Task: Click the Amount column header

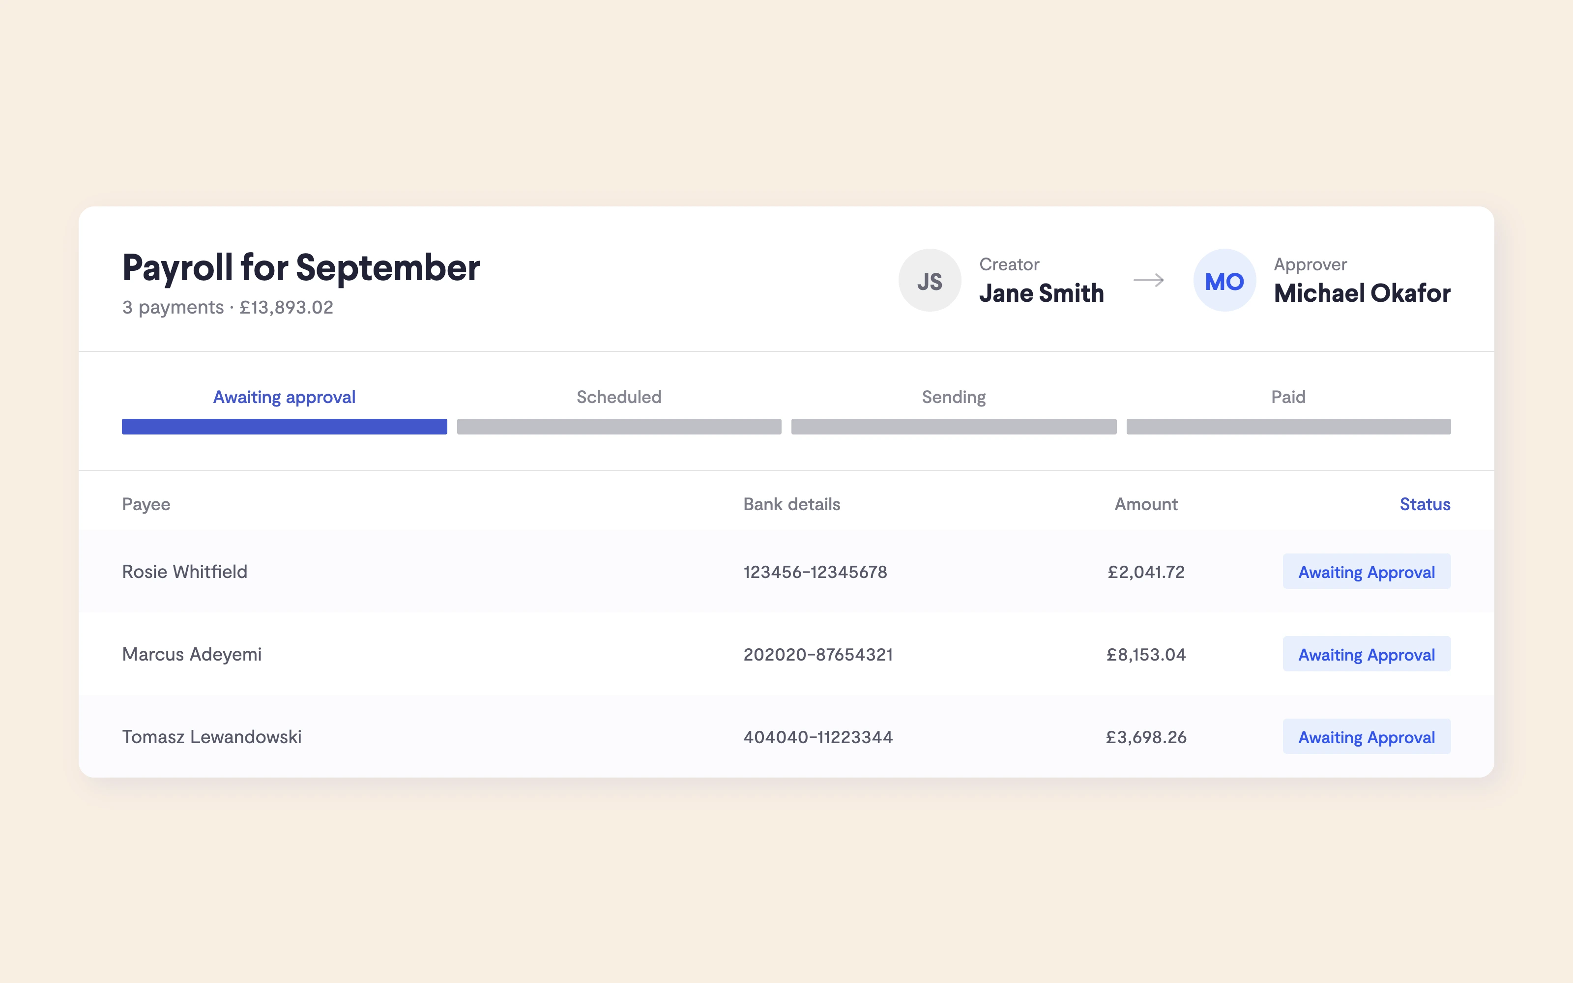Action: (x=1146, y=504)
